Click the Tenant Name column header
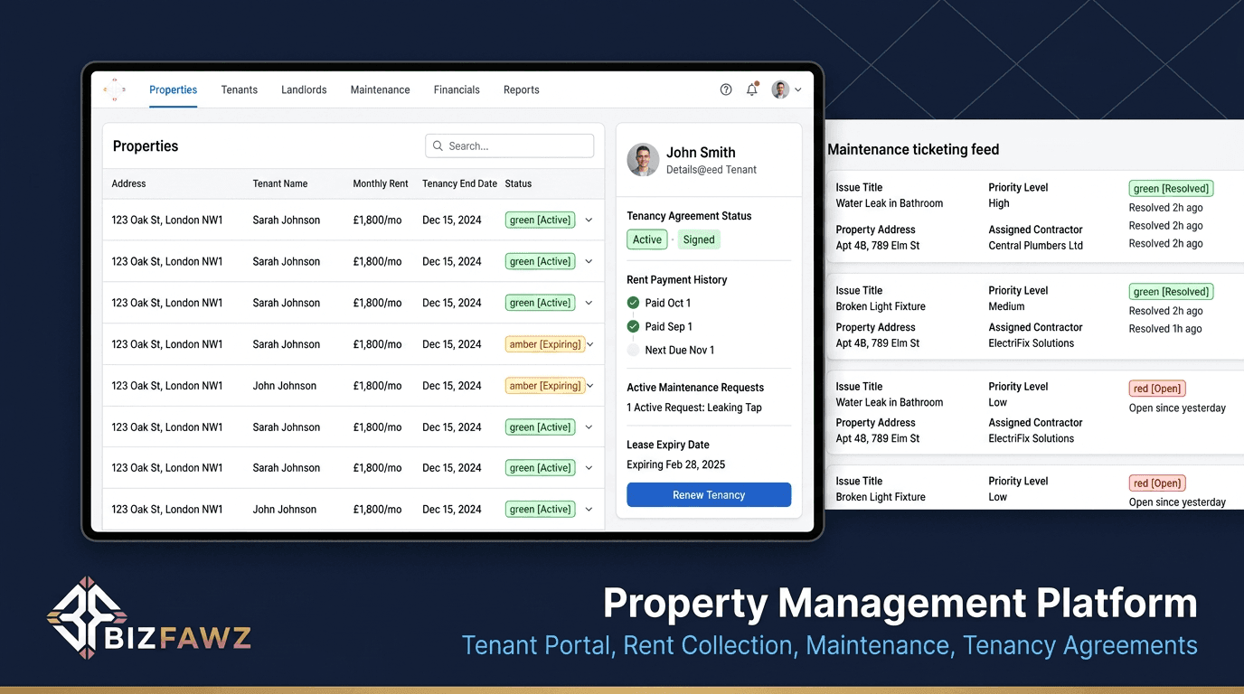This screenshot has height=694, width=1244. click(x=280, y=183)
